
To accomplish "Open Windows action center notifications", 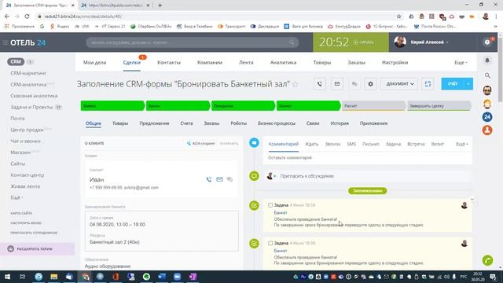I will pyautogui.click(x=493, y=277).
